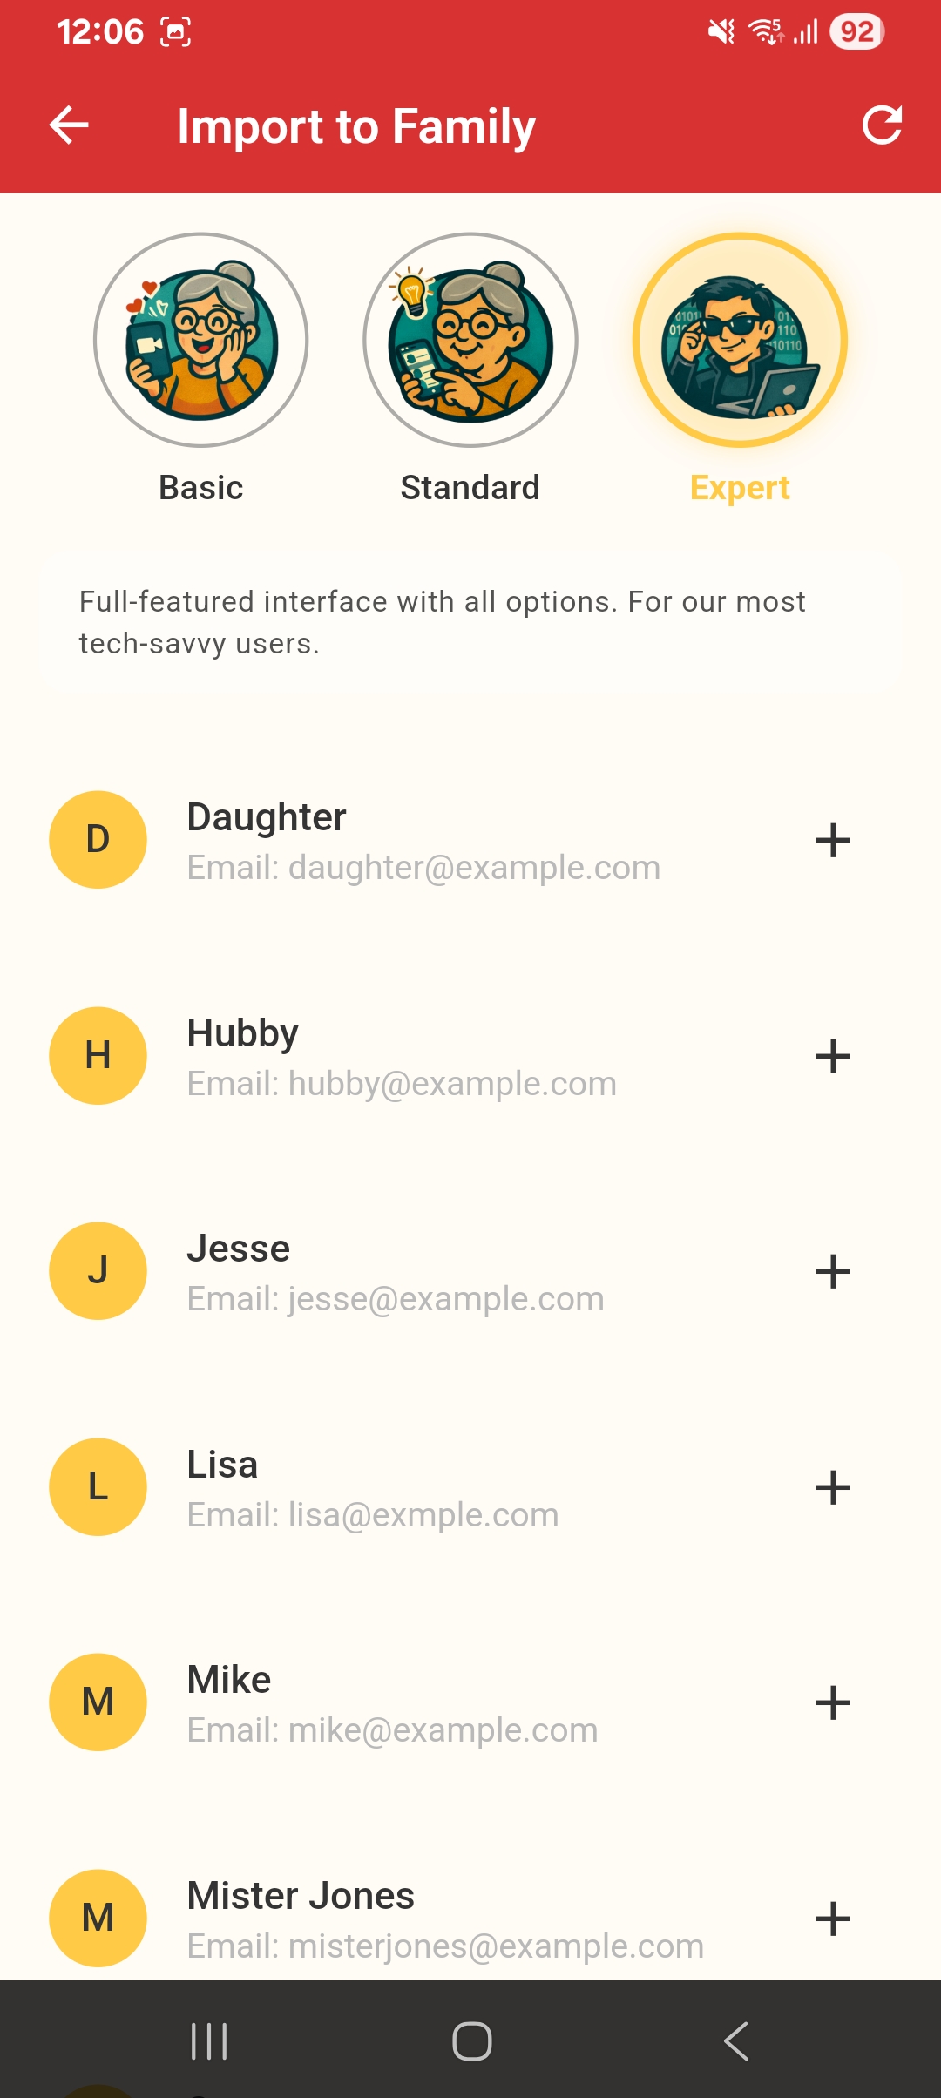Tap the Standard label
This screenshot has height=2098, width=941.
[470, 488]
